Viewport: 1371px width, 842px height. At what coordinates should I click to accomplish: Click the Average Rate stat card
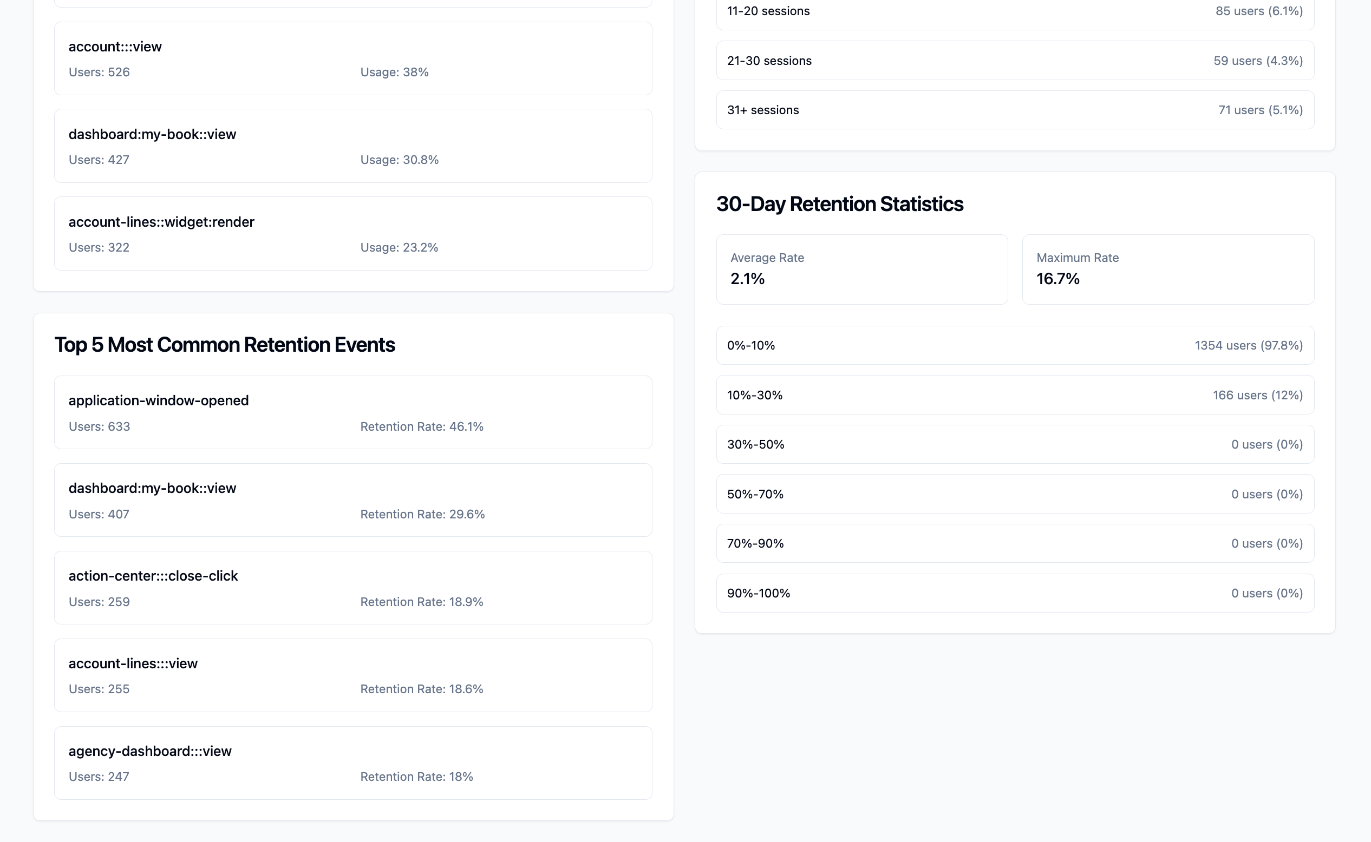[861, 269]
